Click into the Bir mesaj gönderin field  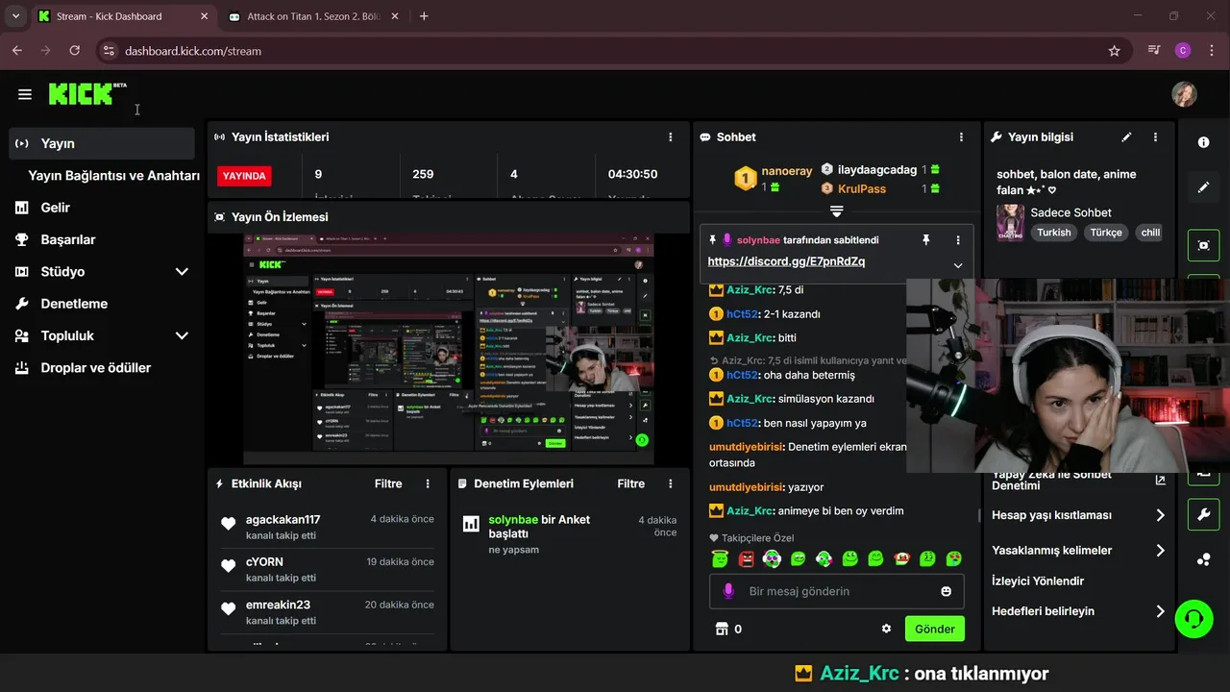pyautogui.click(x=836, y=591)
